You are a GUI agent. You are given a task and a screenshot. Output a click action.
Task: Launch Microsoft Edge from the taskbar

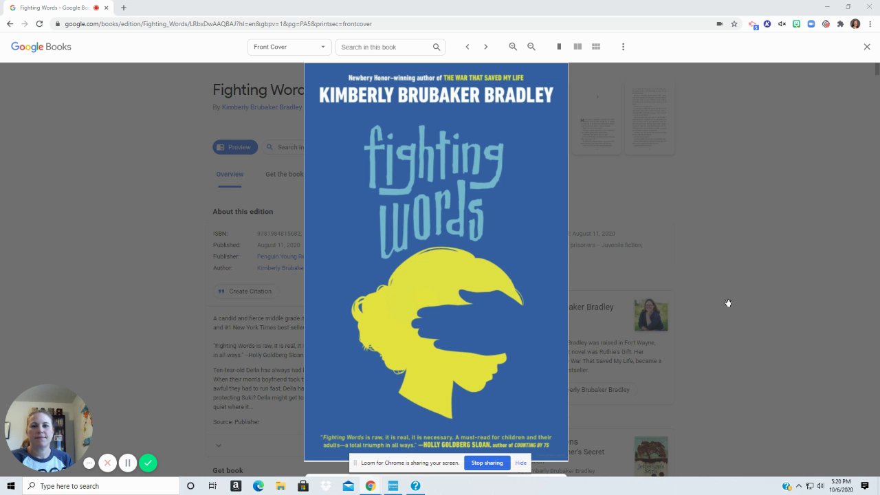pos(258,486)
